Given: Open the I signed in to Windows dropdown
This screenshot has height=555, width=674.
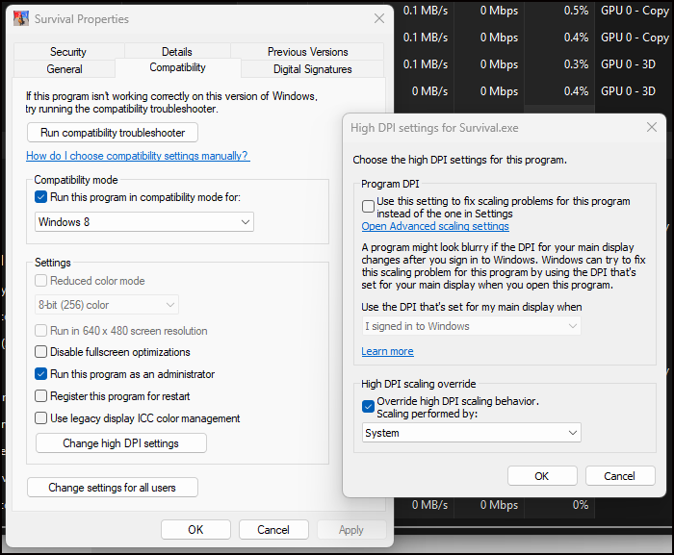Looking at the screenshot, I should [472, 326].
